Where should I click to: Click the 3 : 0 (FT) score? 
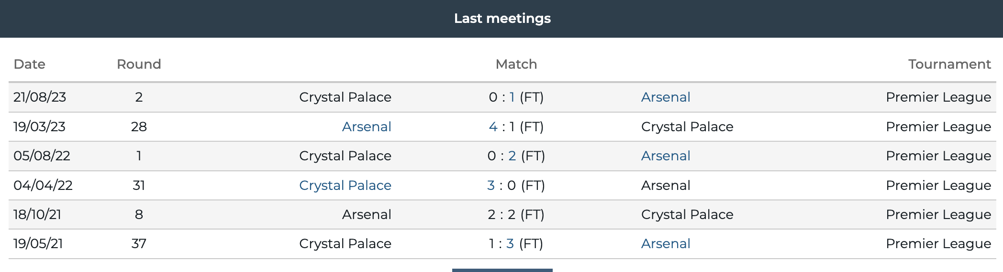pos(516,185)
